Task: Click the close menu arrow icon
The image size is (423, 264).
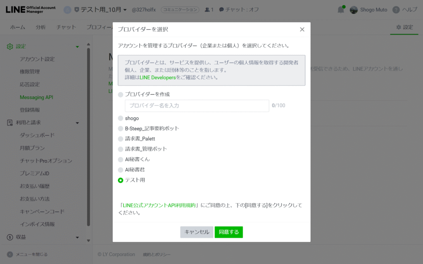Action: point(10,255)
